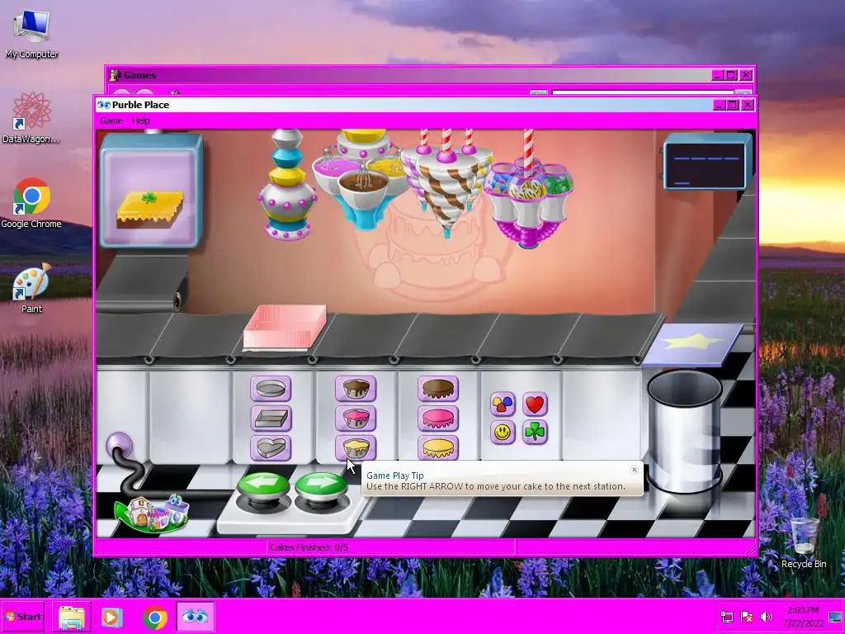Click the Cakes Finished 0/5 status text

(309, 547)
